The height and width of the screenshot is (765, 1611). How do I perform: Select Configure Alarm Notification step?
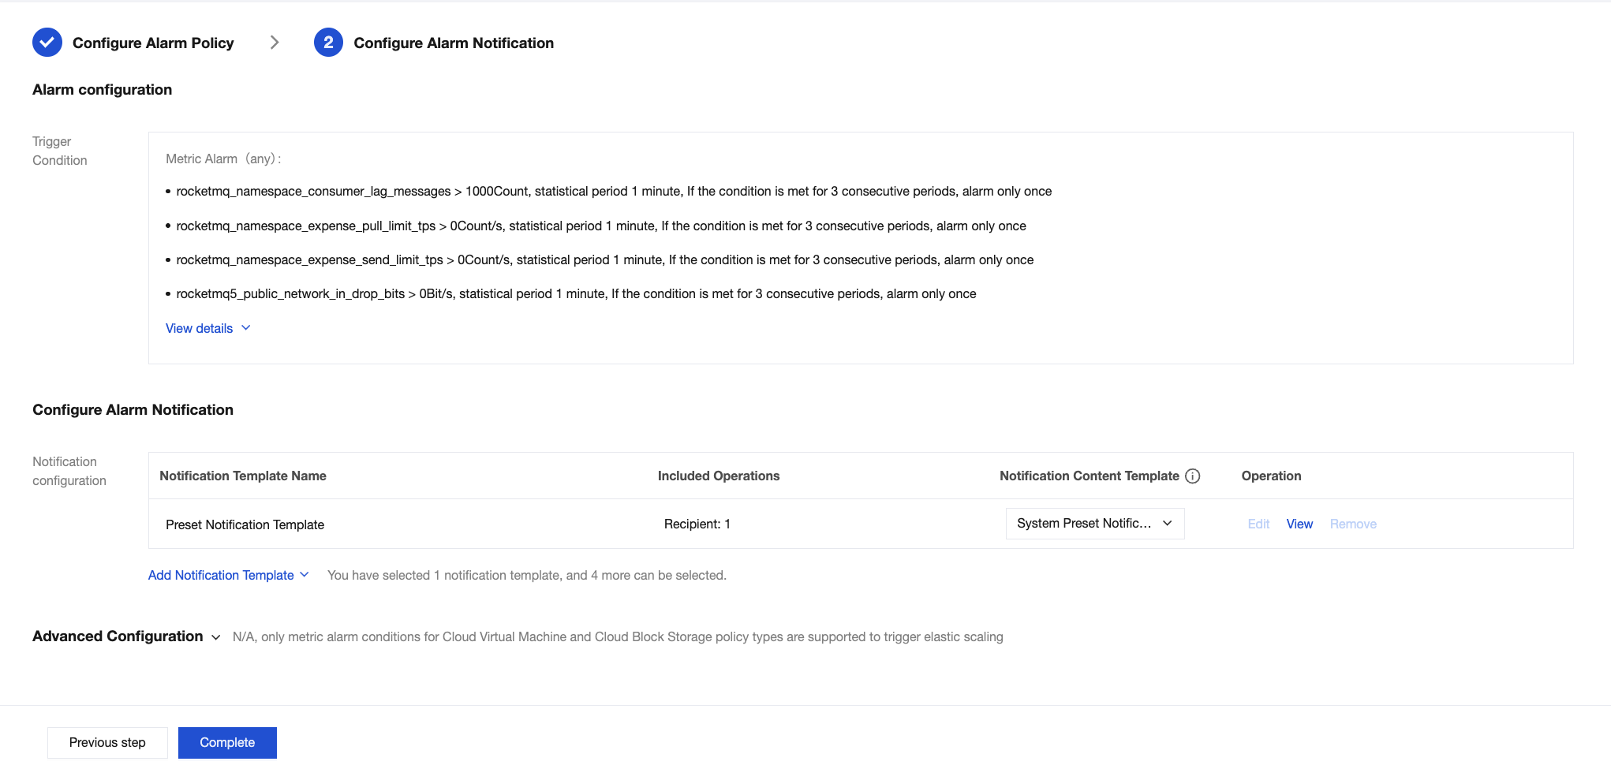[x=454, y=43]
